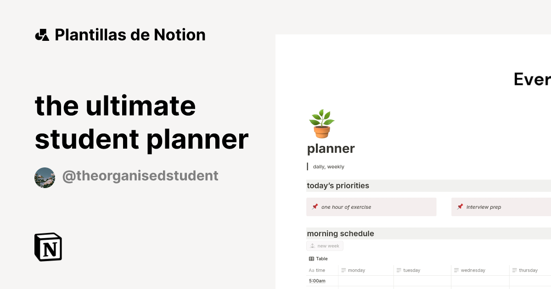This screenshot has height=289, width=551.
Task: Click the Aa icon in the time column
Action: click(x=311, y=270)
